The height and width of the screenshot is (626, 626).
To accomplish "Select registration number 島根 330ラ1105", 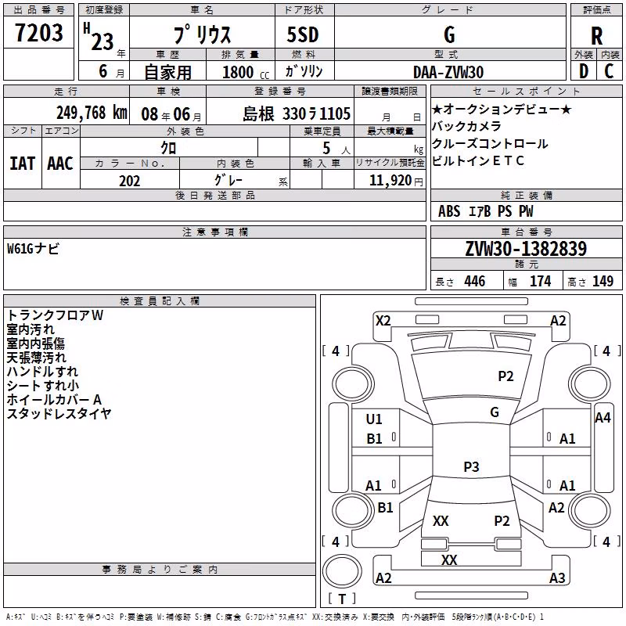I will point(297,114).
